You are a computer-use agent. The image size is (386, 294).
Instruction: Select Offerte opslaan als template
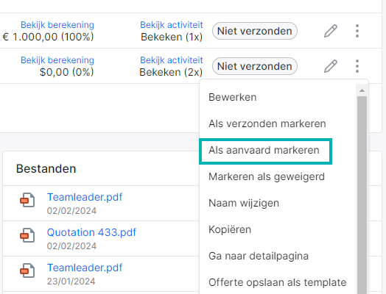(278, 282)
